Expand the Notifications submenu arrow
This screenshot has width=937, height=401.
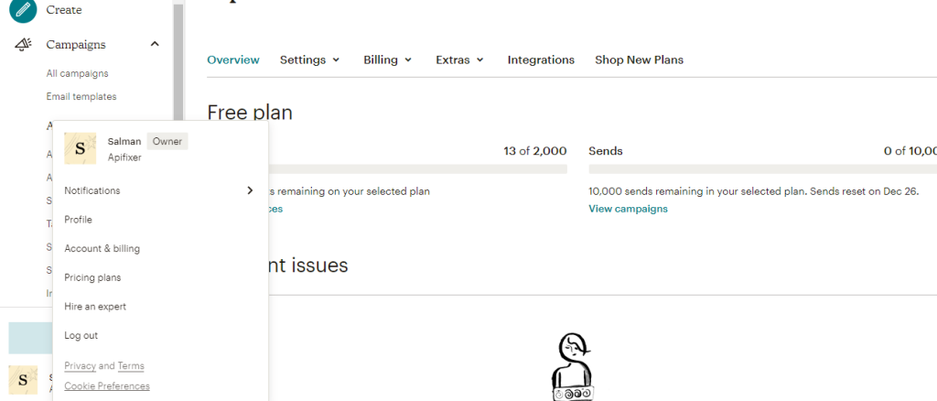249,190
